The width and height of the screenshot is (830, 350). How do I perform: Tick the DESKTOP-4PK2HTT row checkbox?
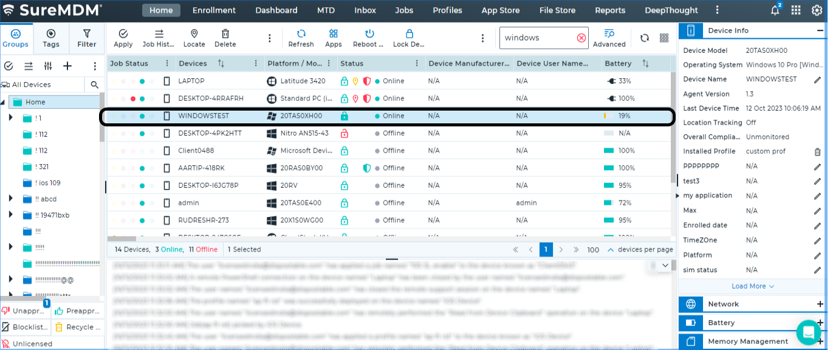coord(167,133)
